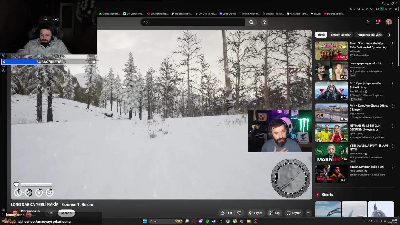Screen dimensions: 400x225
Task: Open options menu for Stream Savaşları video
Action: [x=392, y=167]
